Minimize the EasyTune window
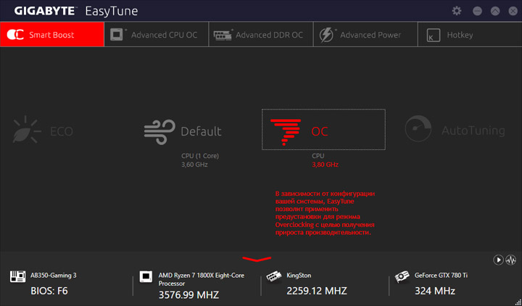Image resolution: width=522 pixels, height=306 pixels. [477, 11]
